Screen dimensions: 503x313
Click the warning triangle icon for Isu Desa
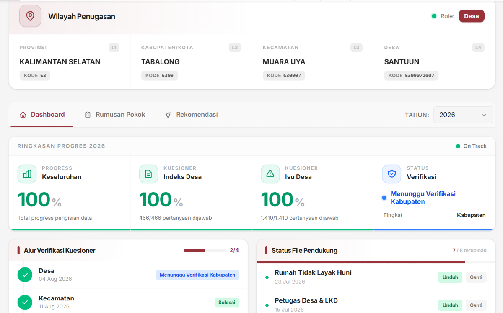[270, 174]
